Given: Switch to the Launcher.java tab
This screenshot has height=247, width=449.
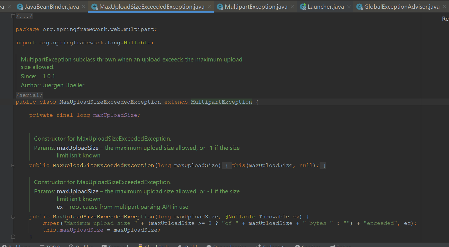Looking at the screenshot, I should pyautogui.click(x=326, y=7).
